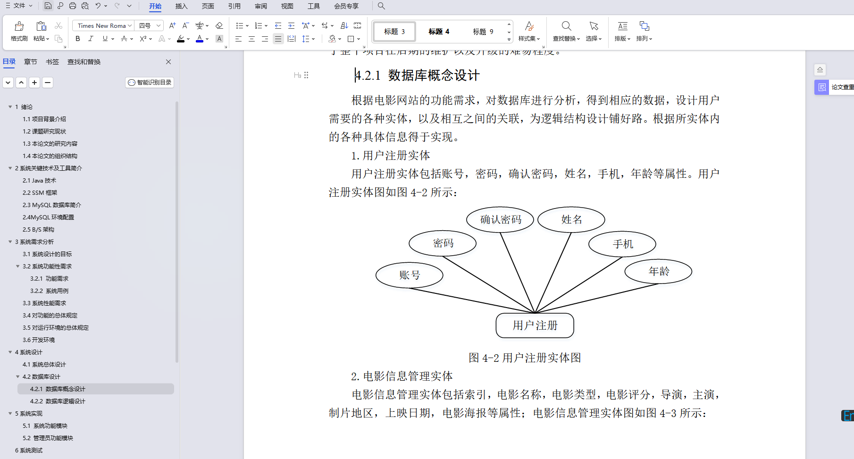
Task: Click the Sort (A-Z) icon
Action: 344,25
